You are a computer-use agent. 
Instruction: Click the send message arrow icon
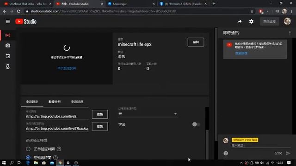tap(288, 153)
